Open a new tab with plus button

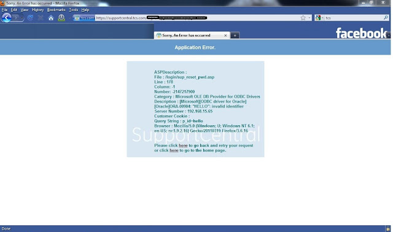click(235, 36)
